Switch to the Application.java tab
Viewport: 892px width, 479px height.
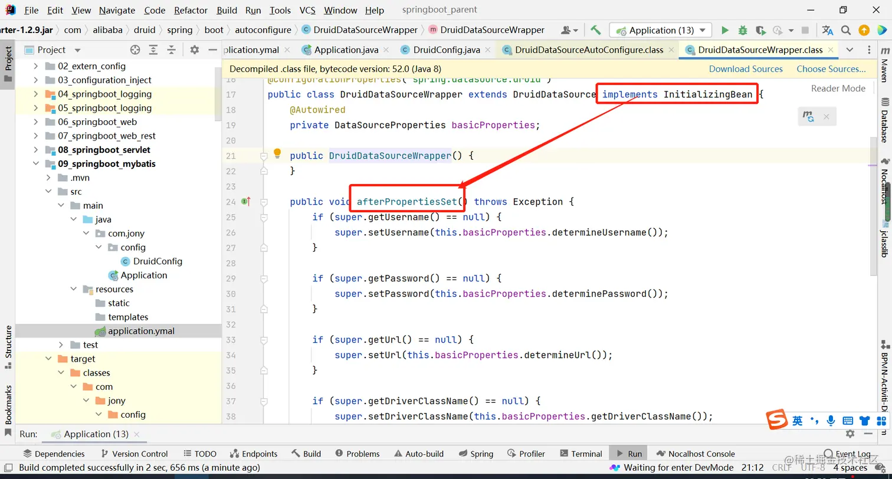click(346, 50)
